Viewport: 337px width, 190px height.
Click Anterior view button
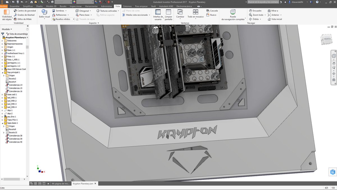coord(274,15)
